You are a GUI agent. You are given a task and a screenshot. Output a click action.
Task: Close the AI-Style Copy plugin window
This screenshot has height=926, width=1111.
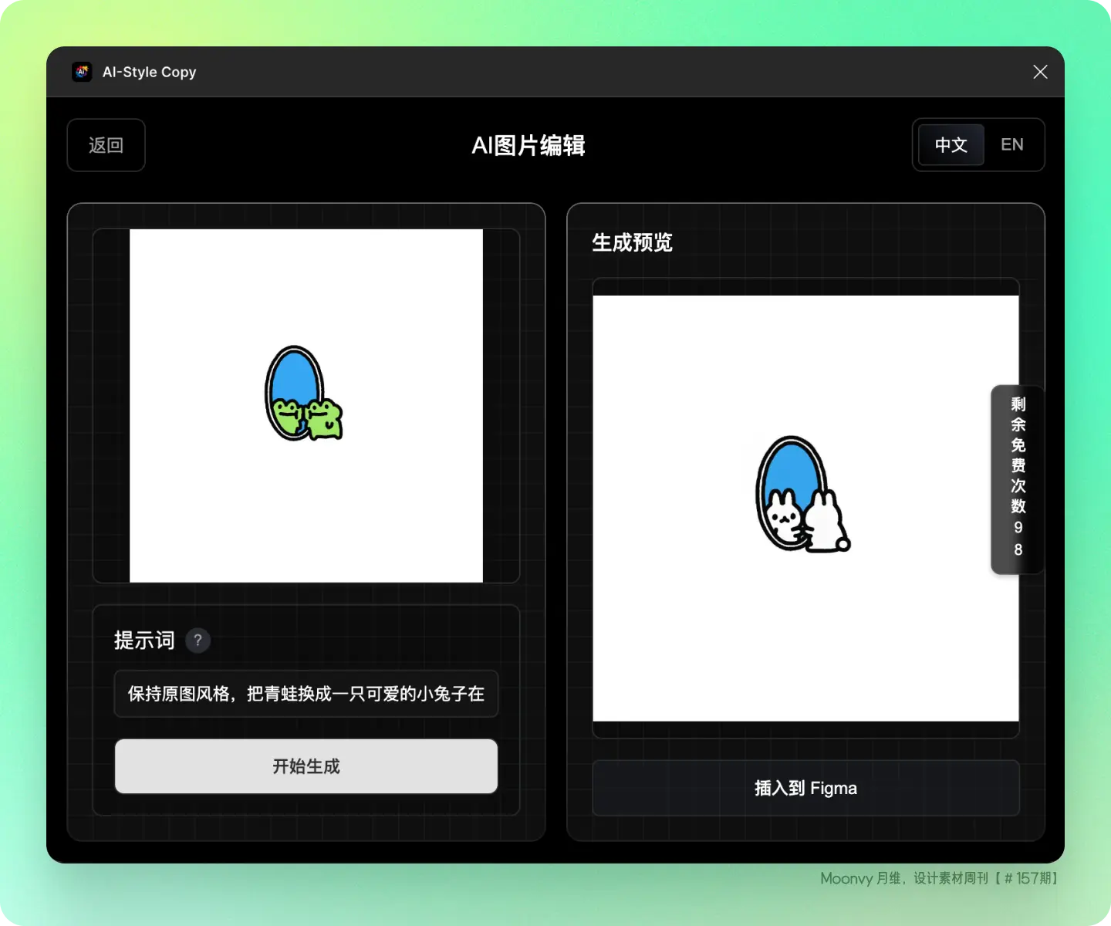(x=1040, y=72)
